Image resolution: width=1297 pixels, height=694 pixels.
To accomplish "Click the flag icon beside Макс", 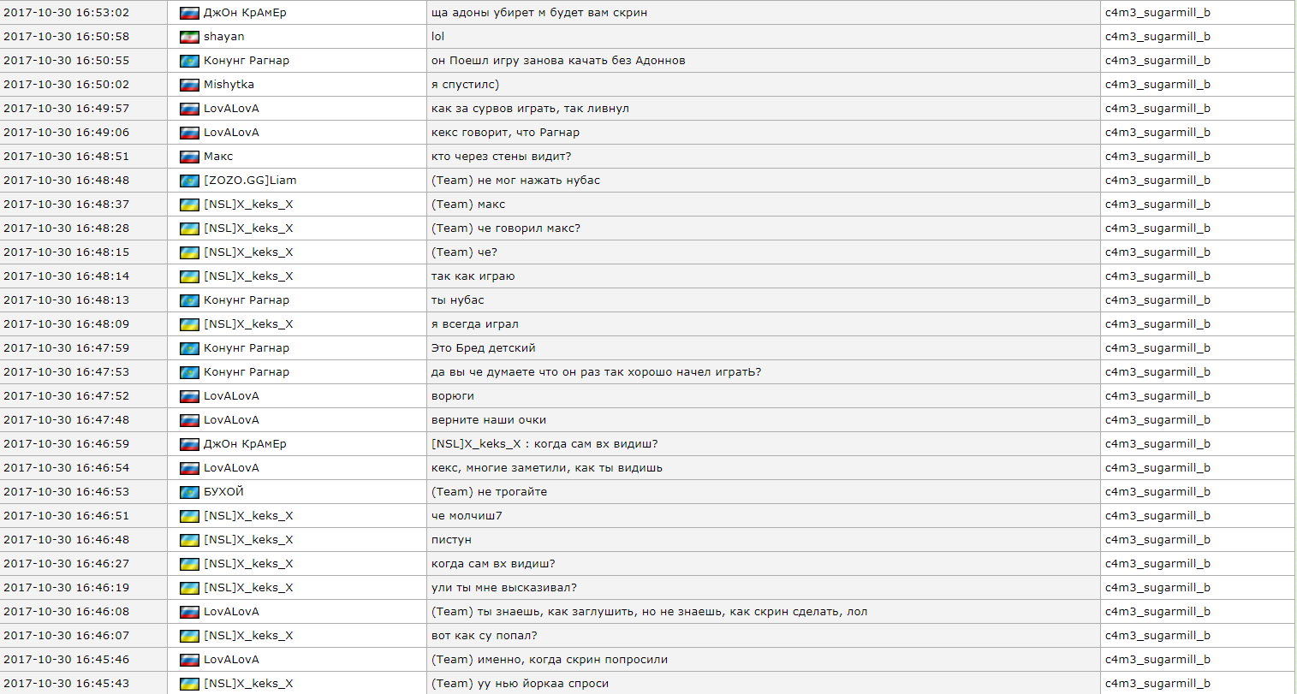I will (189, 157).
